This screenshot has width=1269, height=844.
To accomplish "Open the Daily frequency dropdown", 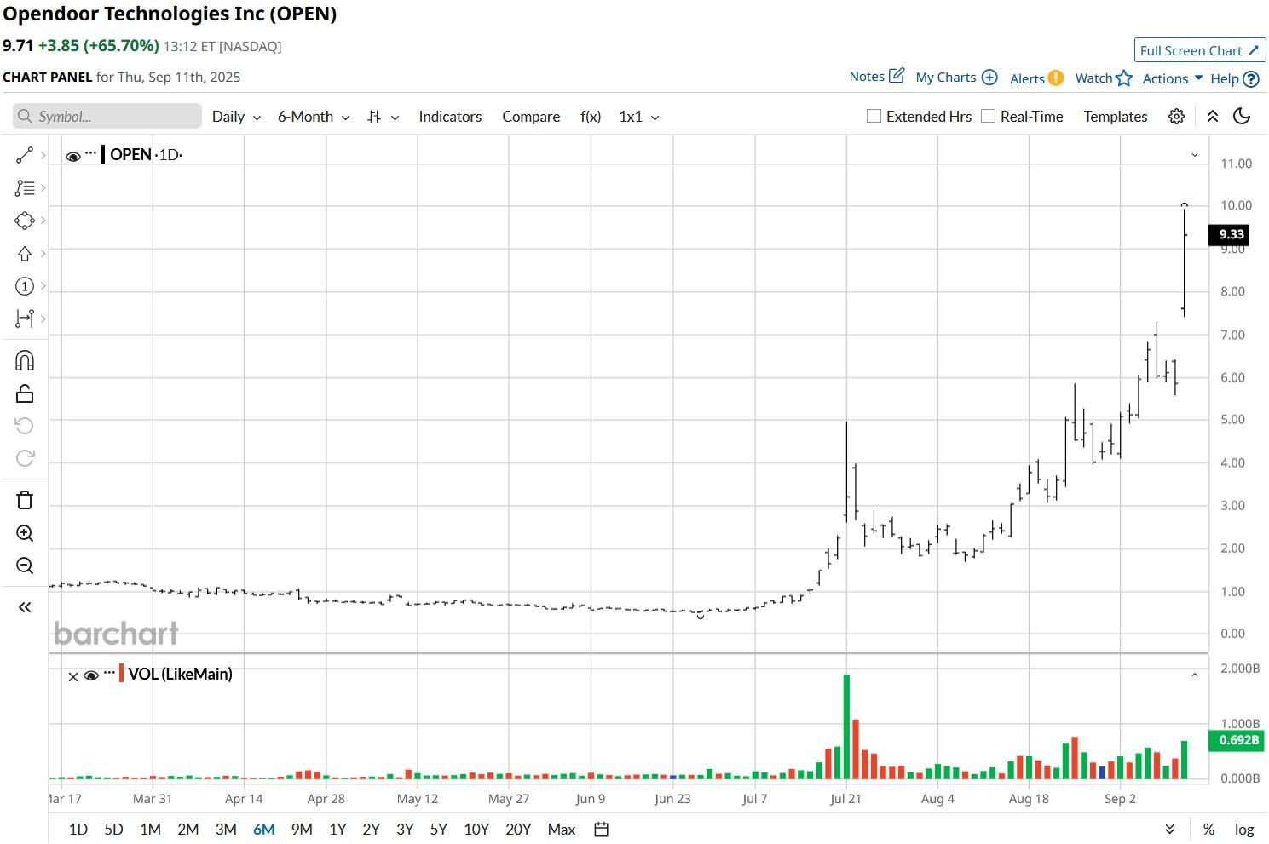I will [x=236, y=117].
